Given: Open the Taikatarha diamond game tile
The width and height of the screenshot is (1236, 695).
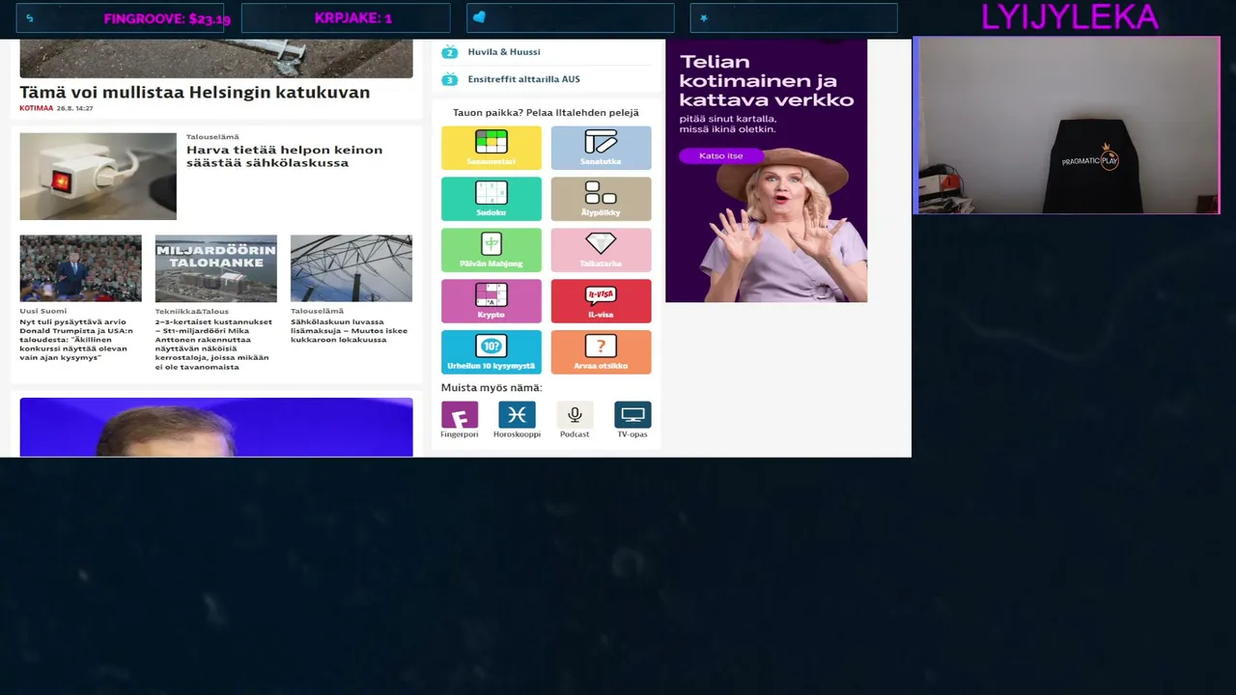Looking at the screenshot, I should point(601,250).
